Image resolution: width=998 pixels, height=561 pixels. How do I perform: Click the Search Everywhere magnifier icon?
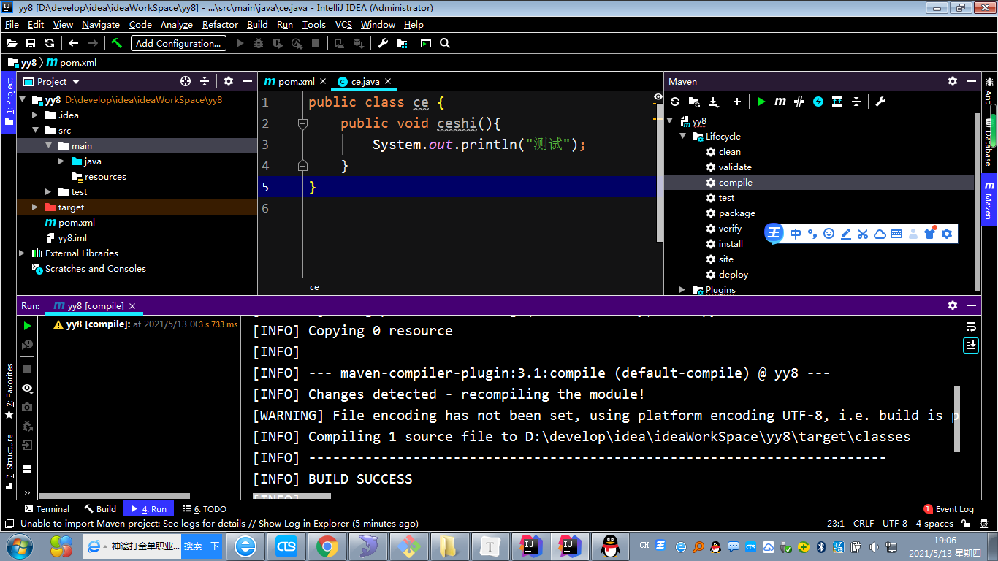445,43
